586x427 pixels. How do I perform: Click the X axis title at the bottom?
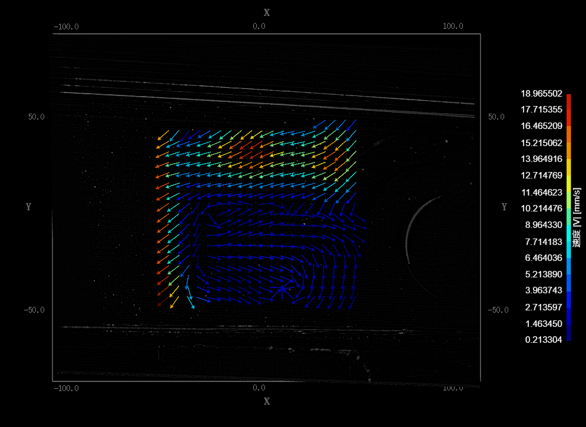click(x=267, y=401)
